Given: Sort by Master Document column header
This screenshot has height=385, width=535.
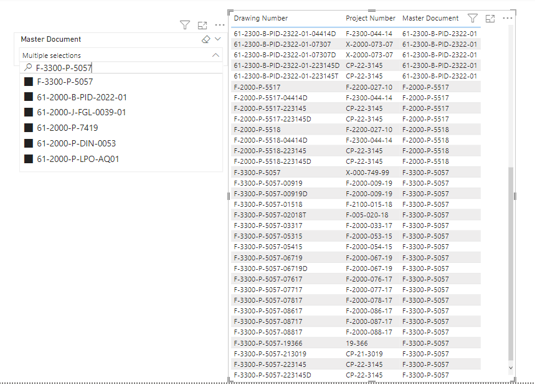Looking at the screenshot, I should coord(430,18).
